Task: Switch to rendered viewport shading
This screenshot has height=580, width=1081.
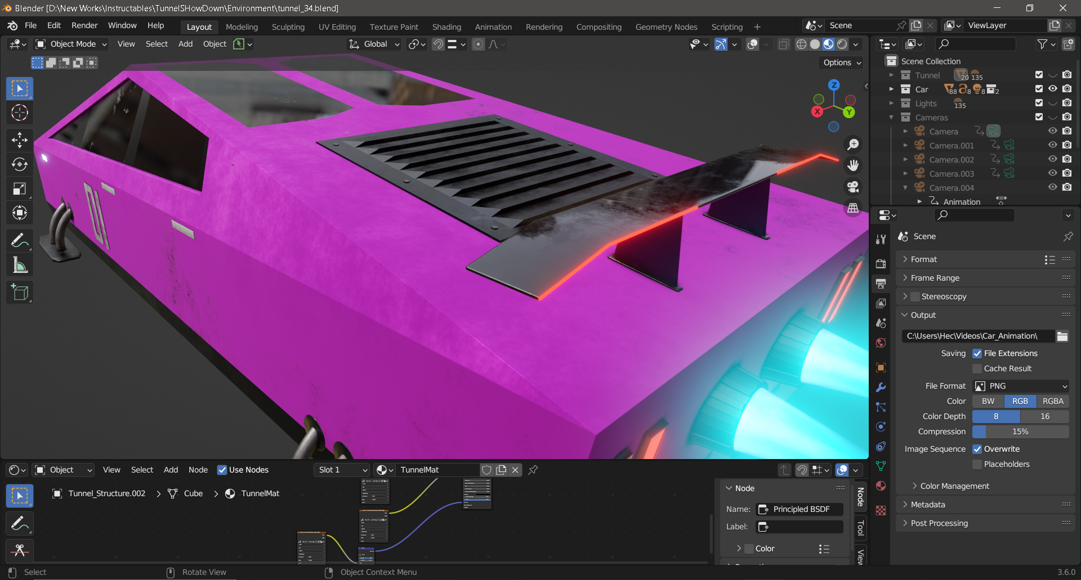Action: tap(842, 44)
